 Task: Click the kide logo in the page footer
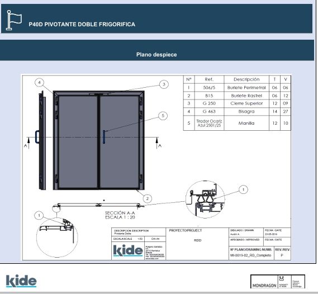coord(21,281)
